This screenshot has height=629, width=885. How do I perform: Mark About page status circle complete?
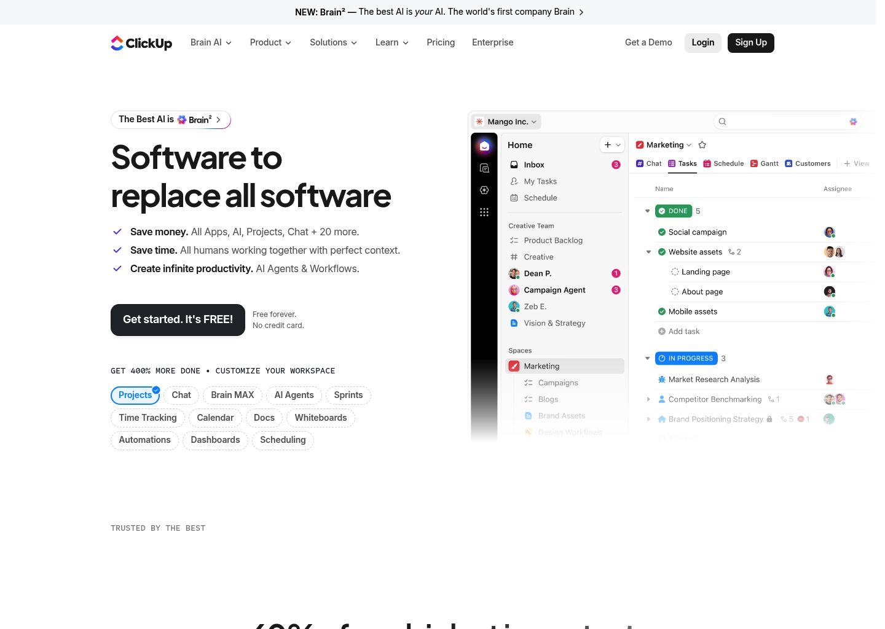pos(675,292)
